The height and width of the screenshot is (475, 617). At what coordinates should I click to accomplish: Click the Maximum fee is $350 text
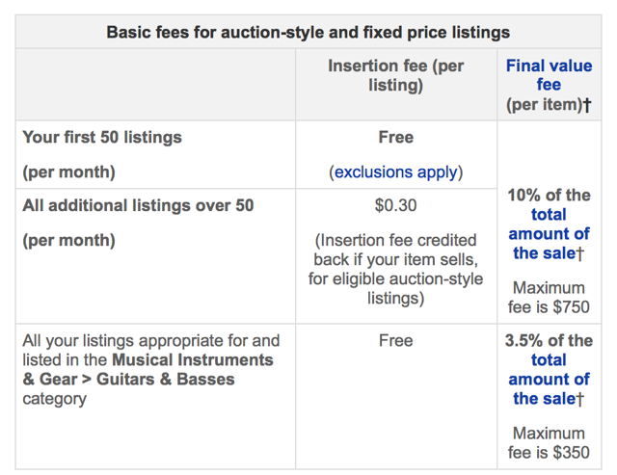[549, 443]
